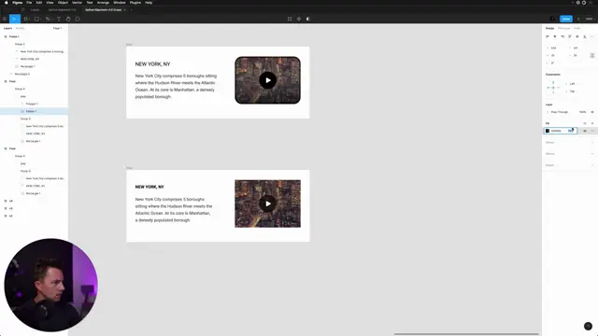This screenshot has height=336, width=598.
Task: Add export setting with plus icon
Action: coord(592,165)
